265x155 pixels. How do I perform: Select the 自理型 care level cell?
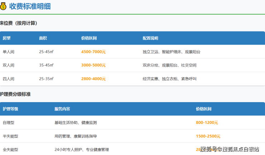pos(9,122)
